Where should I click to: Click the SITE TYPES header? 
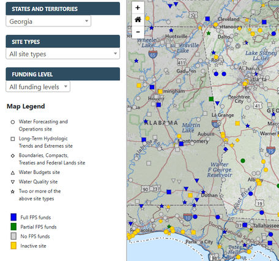tap(63, 42)
